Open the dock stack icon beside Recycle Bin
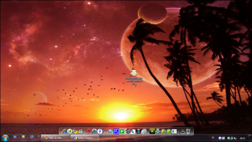The image size is (252, 142). click(x=183, y=131)
